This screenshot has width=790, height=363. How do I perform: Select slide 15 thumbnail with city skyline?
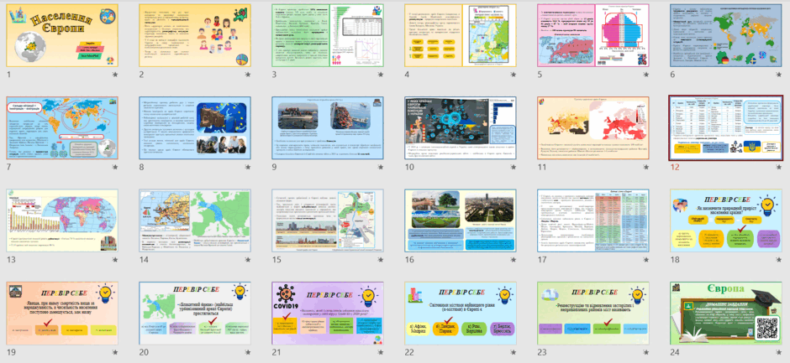328,220
